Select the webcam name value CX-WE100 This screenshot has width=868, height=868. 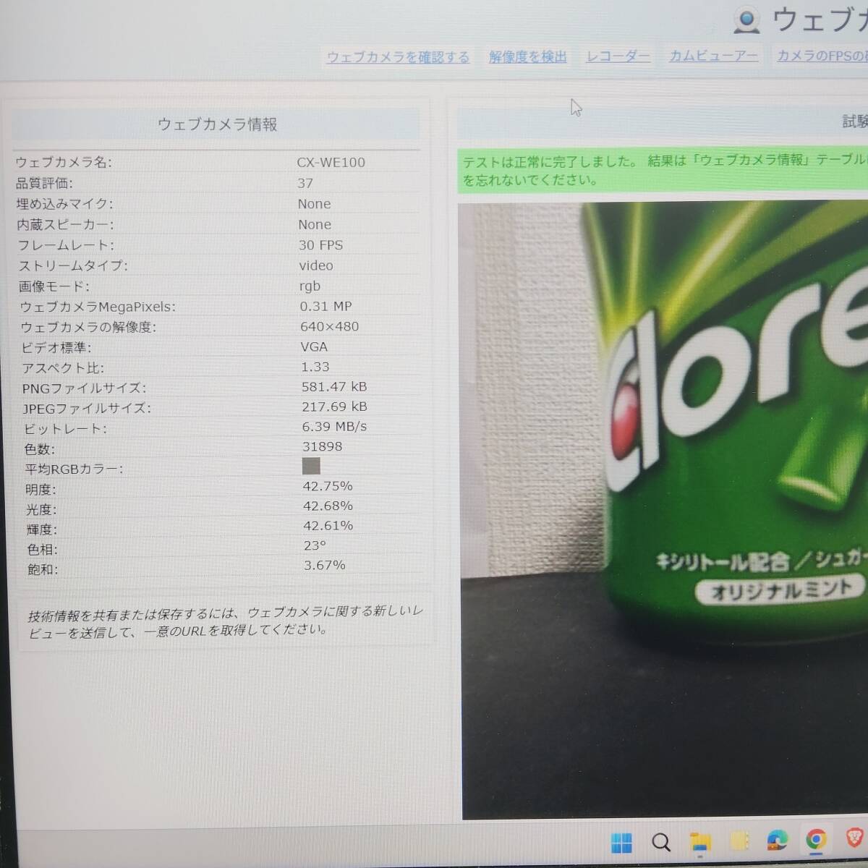pyautogui.click(x=331, y=163)
